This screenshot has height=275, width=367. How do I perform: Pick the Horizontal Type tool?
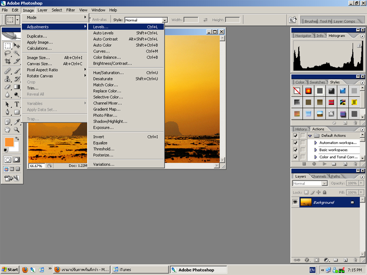pos(17,104)
